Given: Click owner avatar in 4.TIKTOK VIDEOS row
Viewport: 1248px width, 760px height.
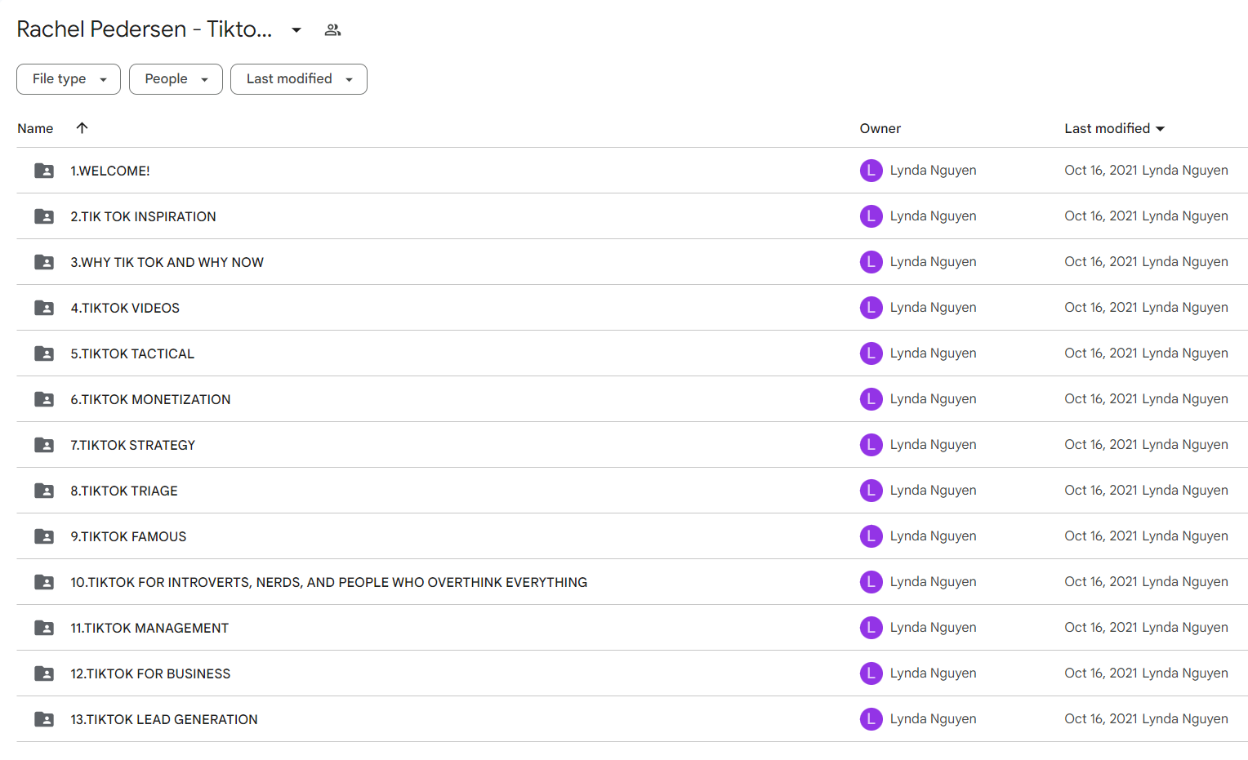Looking at the screenshot, I should click(871, 308).
